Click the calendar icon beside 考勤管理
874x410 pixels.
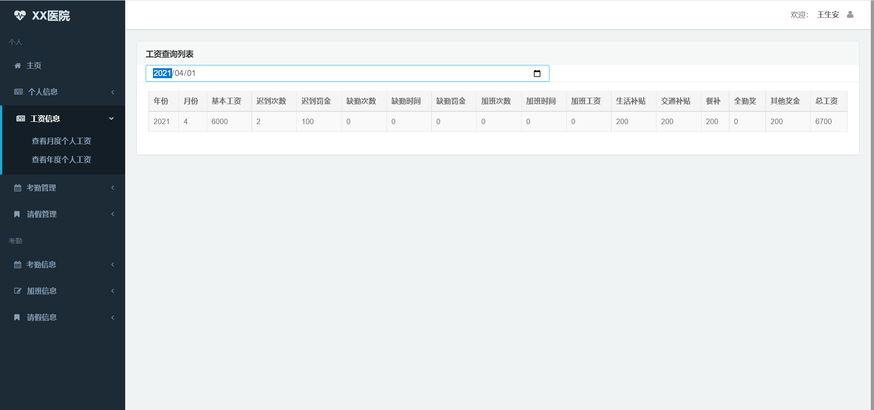click(18, 188)
